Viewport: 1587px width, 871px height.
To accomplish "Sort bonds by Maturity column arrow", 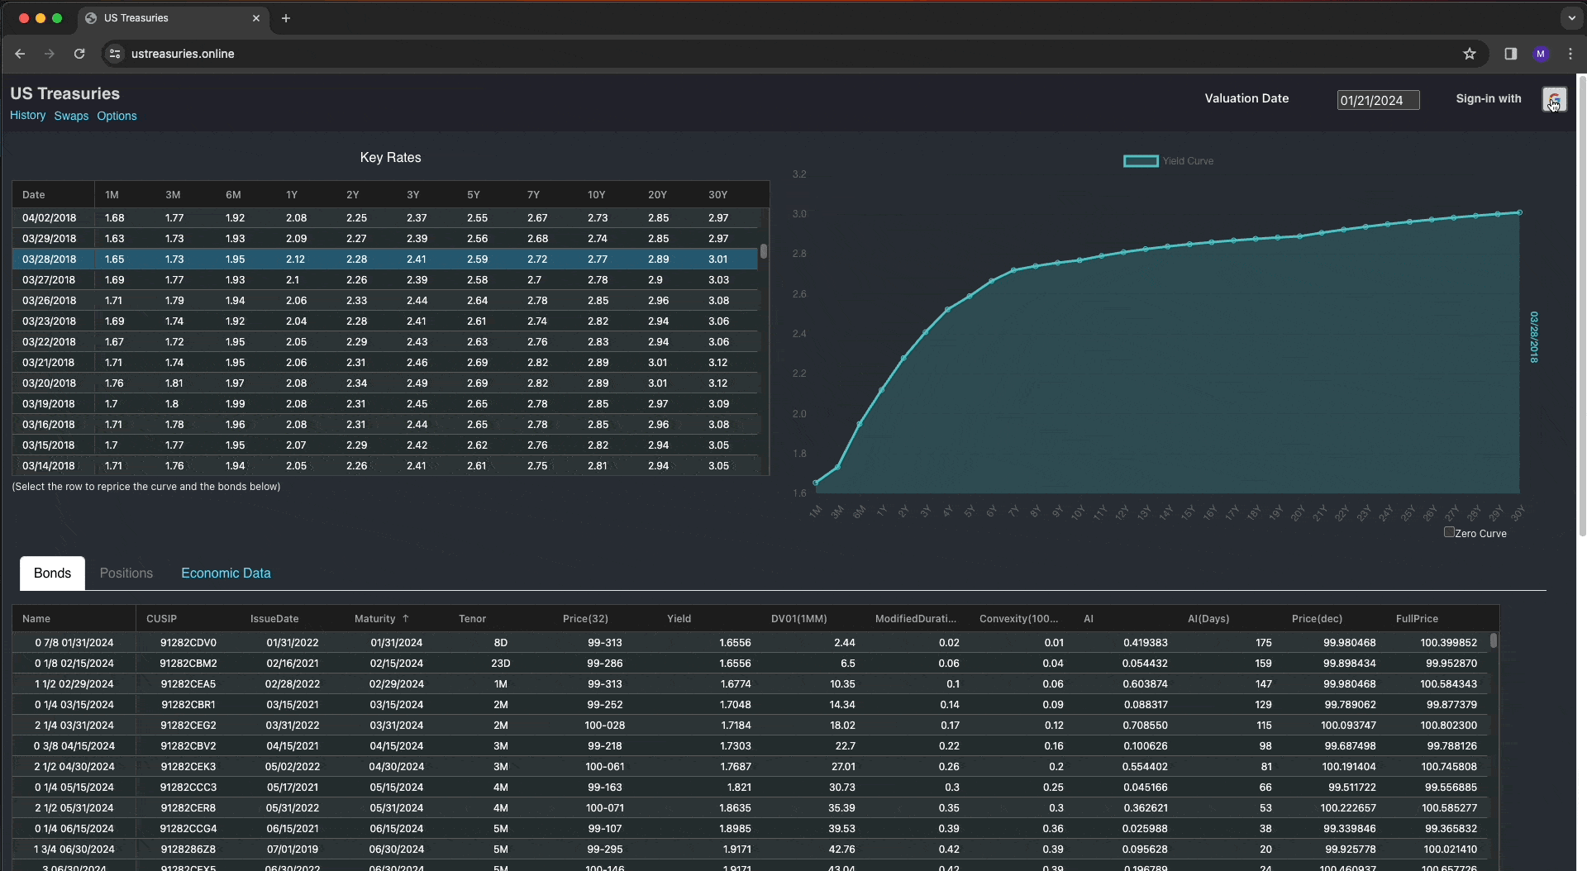I will click(405, 618).
